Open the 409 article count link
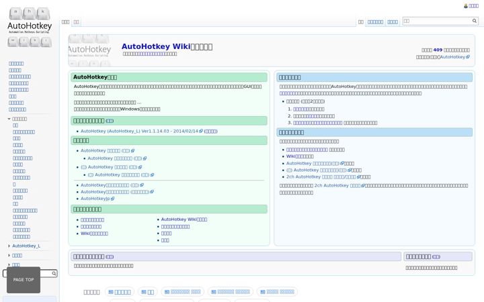The image size is (484, 302). click(438, 50)
